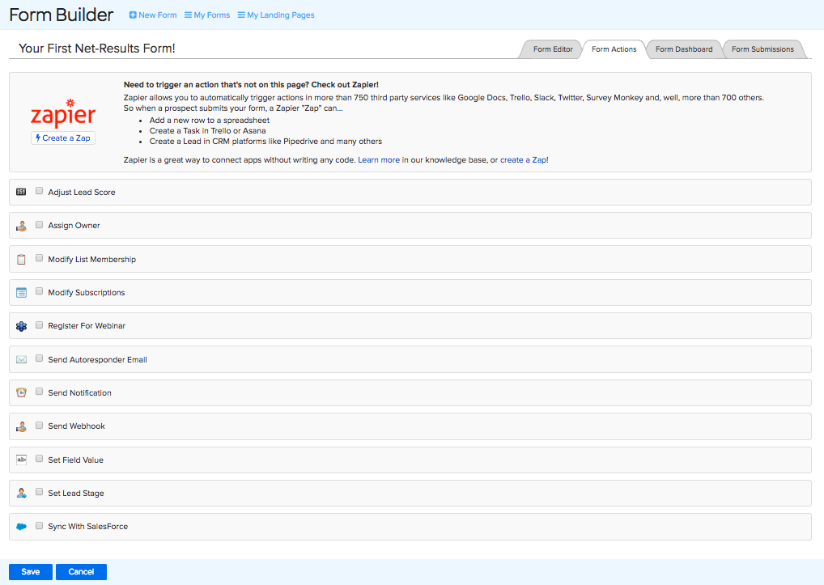Toggle the Modify Subscriptions checkbox
This screenshot has width=824, height=585.
39,291
